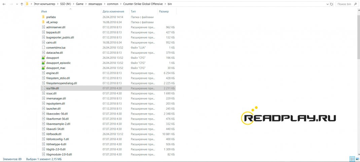Go up one folder level
Image resolution: width=360 pixels, height=162 pixels.
click(22, 4)
